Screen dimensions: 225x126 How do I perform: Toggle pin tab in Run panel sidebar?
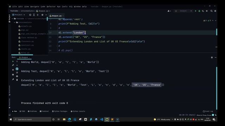tap(13, 79)
